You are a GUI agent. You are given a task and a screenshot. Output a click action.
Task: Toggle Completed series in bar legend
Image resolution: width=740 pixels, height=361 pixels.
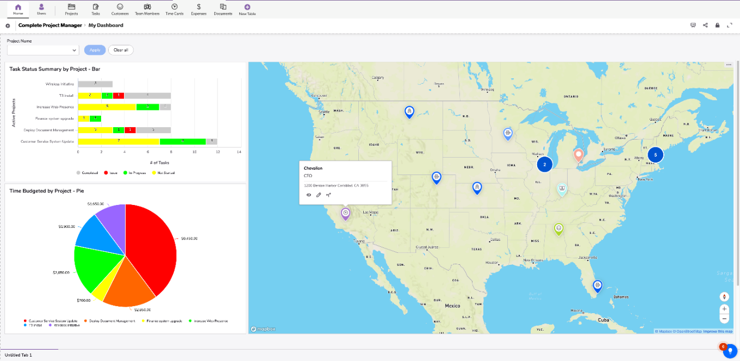tap(87, 173)
